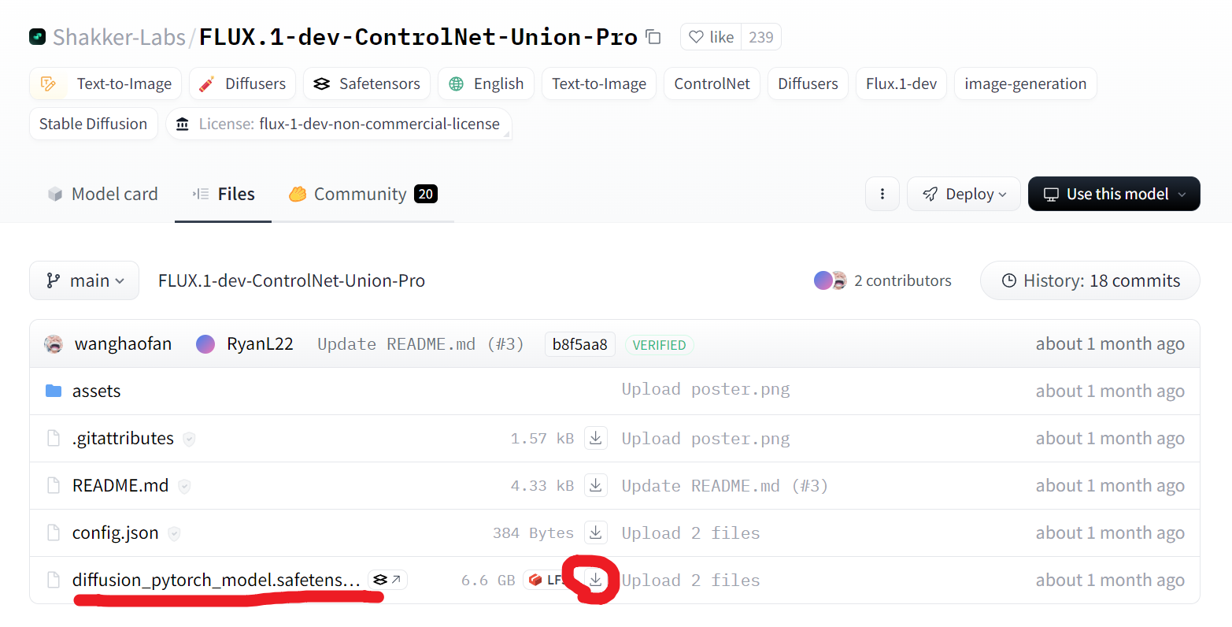Click the three-dot more options button
This screenshot has width=1232, height=627.
point(882,194)
